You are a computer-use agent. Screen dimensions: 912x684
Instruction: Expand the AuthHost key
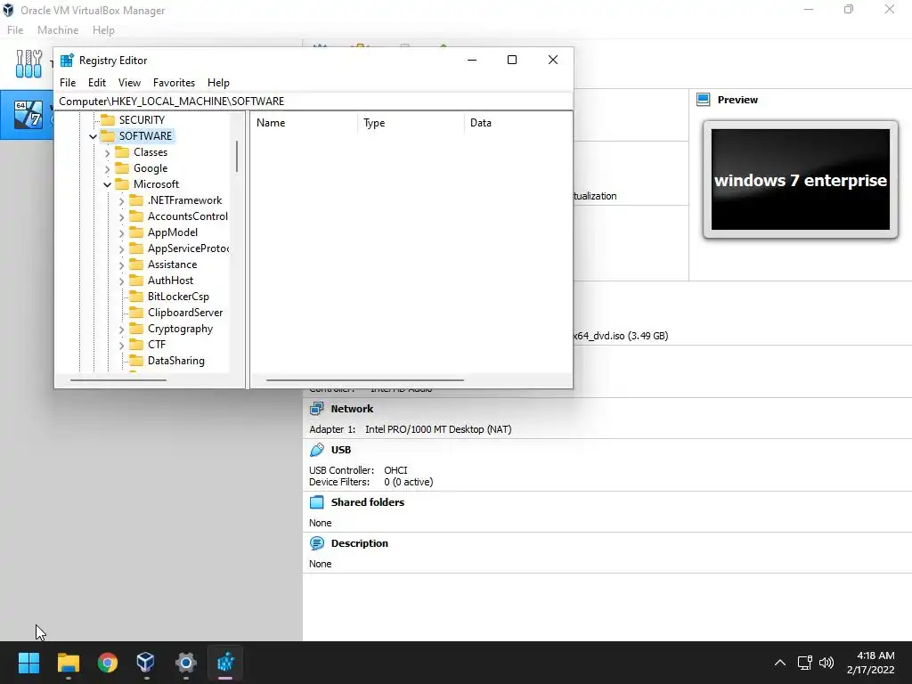[121, 281]
